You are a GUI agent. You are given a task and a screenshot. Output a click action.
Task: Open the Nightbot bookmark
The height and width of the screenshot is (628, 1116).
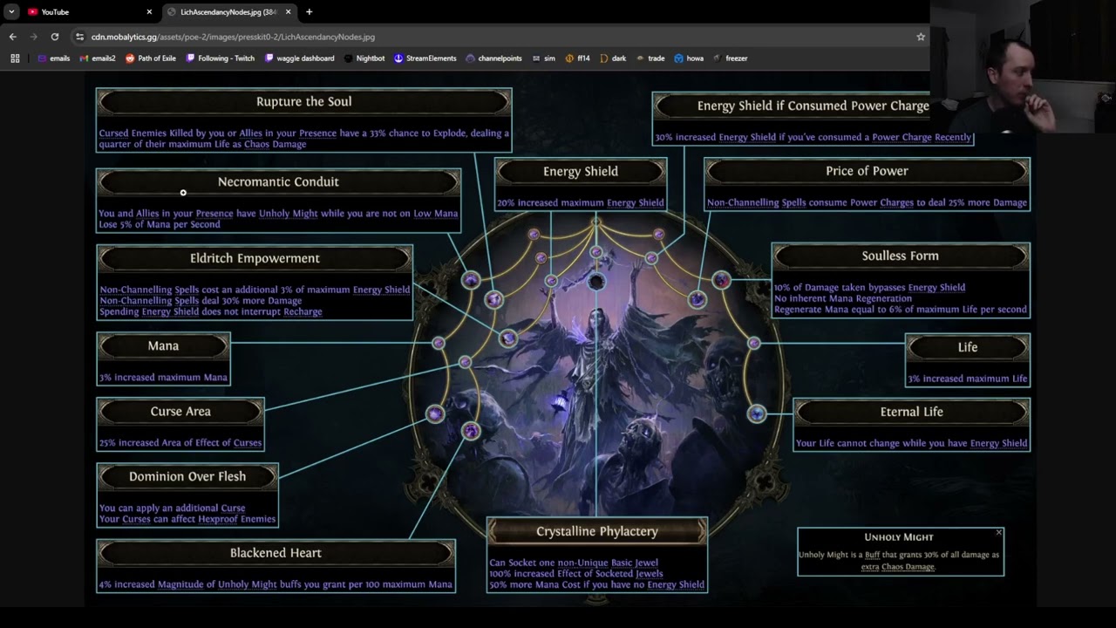point(364,58)
